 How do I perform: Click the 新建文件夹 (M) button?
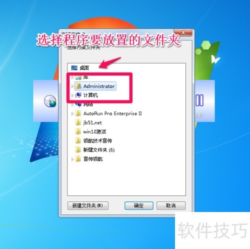tap(88, 205)
